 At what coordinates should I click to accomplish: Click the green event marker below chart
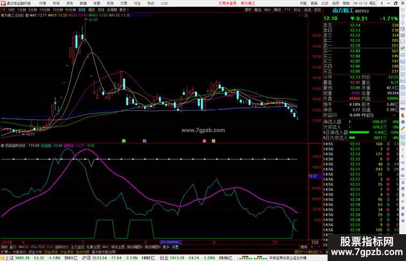tap(124, 141)
